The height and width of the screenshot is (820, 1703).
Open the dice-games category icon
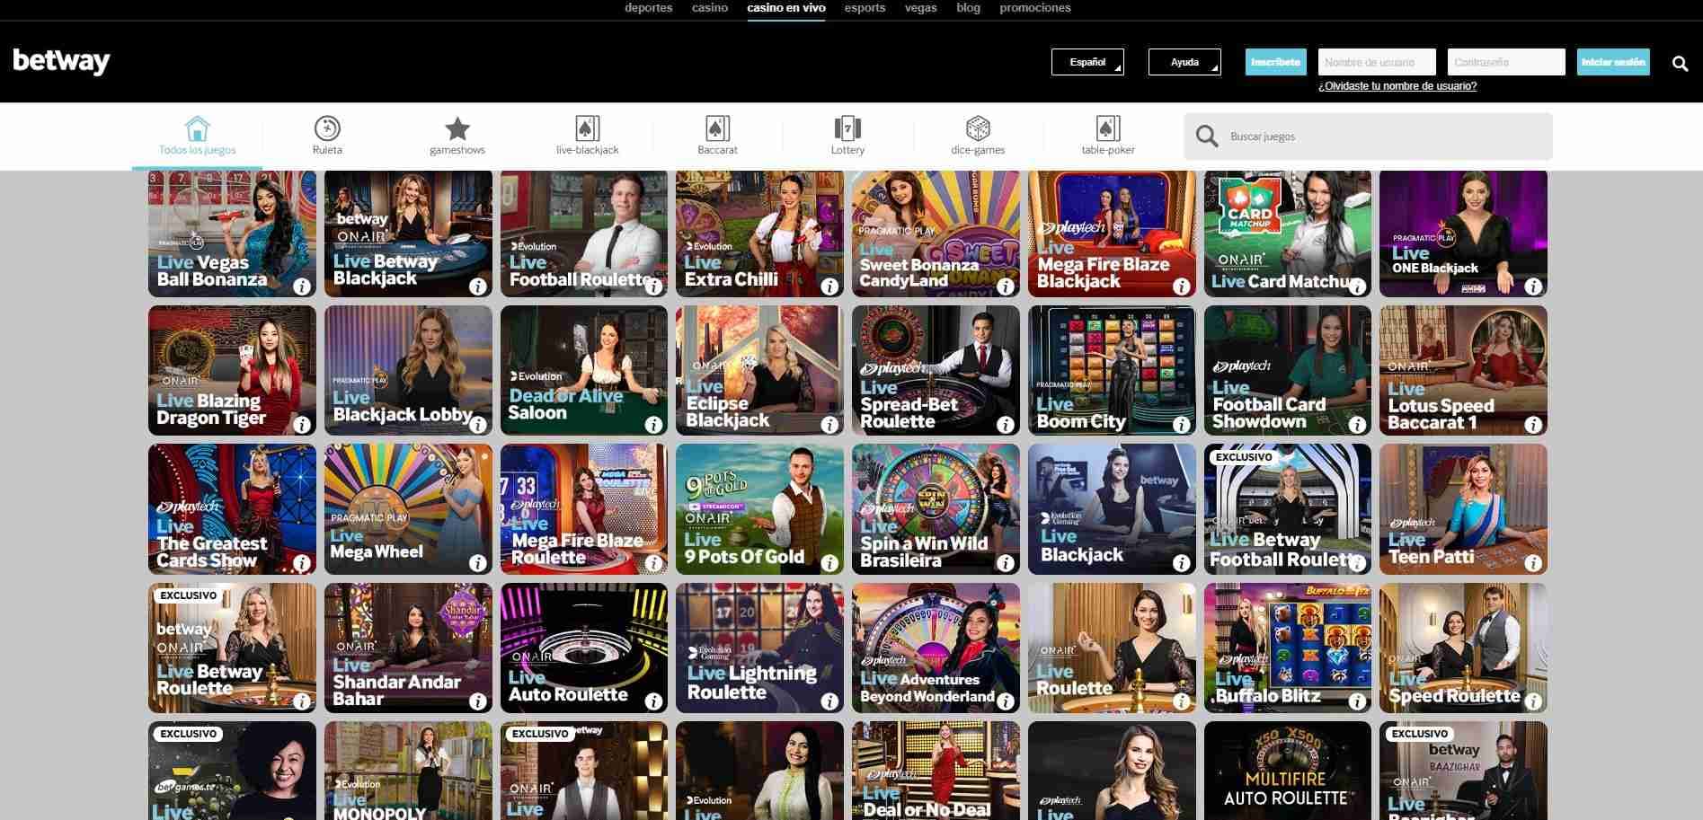point(979,125)
